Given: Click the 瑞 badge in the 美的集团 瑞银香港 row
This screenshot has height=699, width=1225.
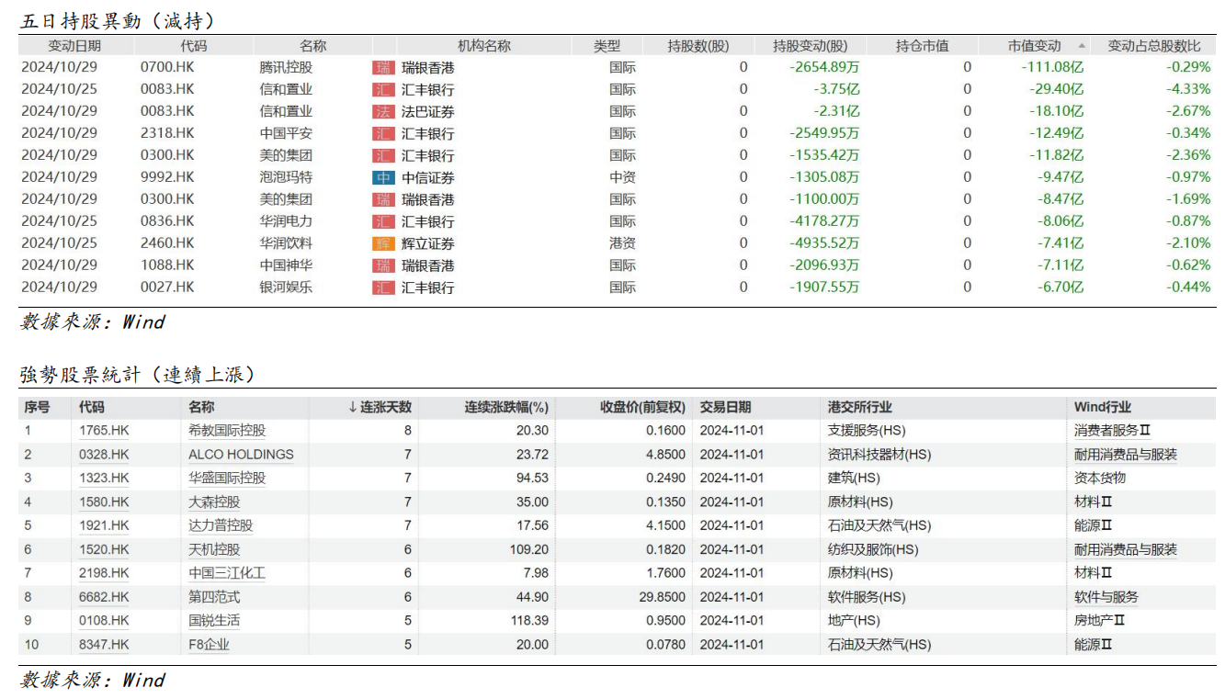Looking at the screenshot, I should click(x=382, y=199).
